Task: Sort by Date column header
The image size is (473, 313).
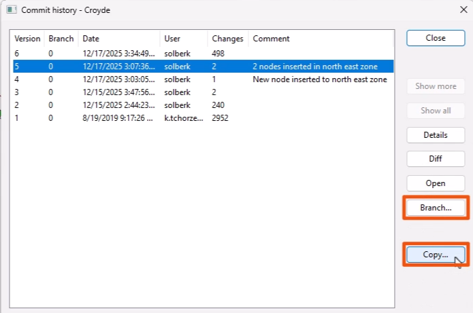Action: [119, 39]
